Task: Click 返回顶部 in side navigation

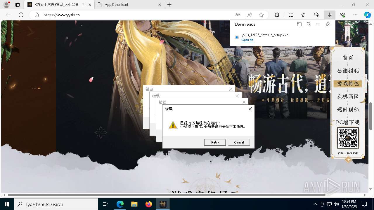Action: (x=348, y=110)
